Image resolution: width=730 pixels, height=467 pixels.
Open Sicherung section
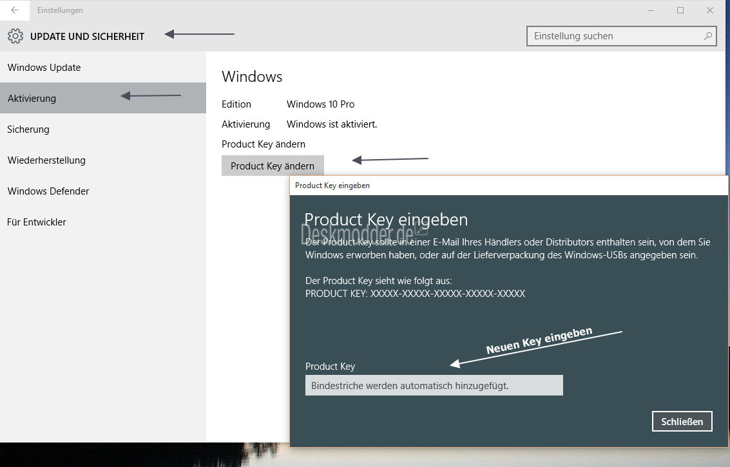click(x=103, y=129)
